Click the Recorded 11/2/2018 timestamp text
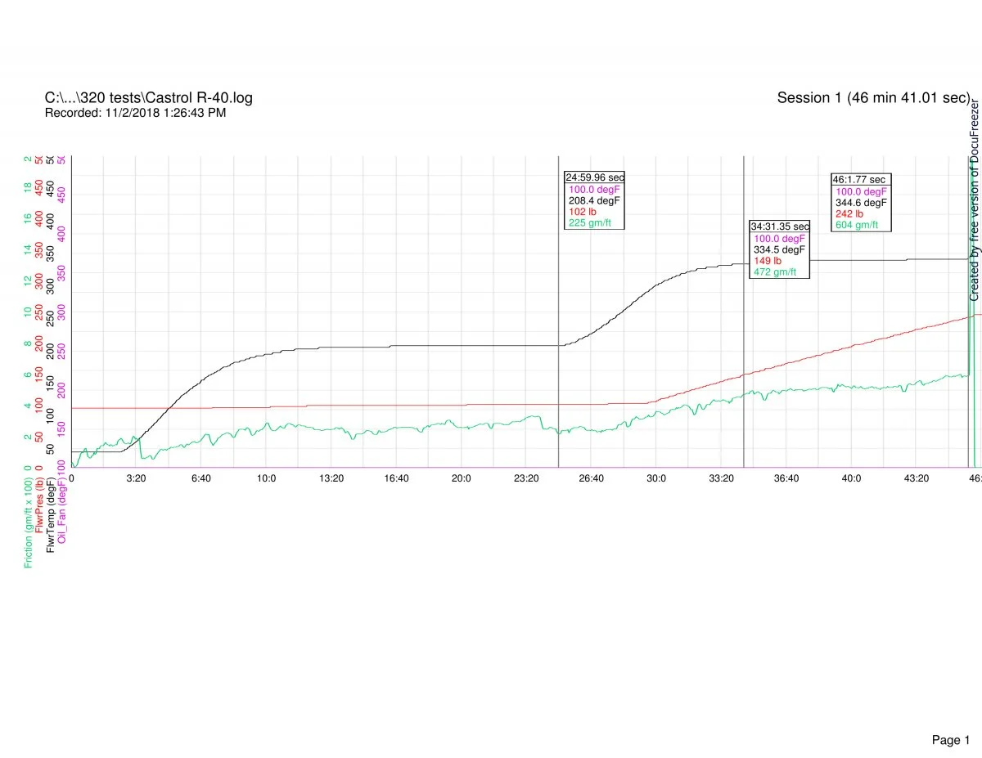Viewport: 982px width, 758px height. (x=135, y=113)
